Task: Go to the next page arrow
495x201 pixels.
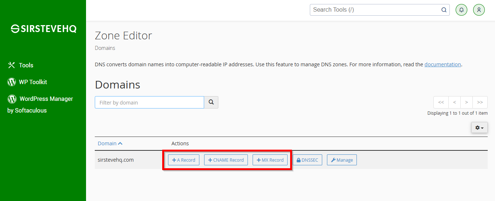Action: (467, 102)
